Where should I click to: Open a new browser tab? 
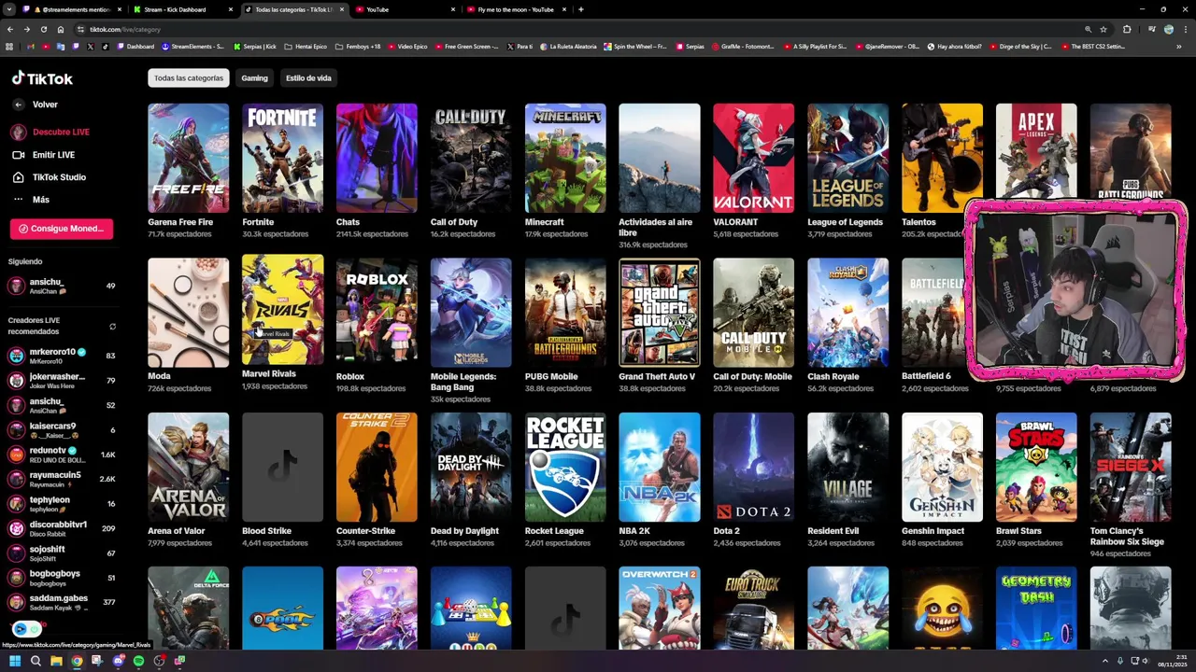point(581,9)
